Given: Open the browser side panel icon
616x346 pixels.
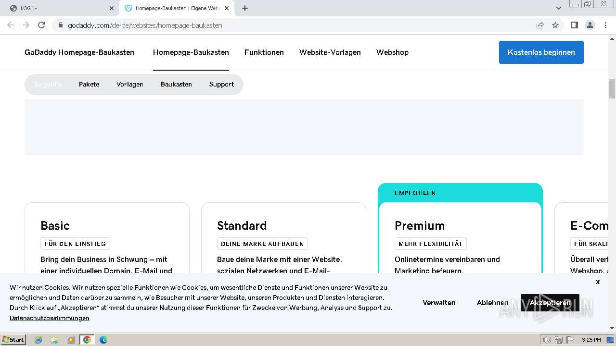Looking at the screenshot, I should 574,25.
